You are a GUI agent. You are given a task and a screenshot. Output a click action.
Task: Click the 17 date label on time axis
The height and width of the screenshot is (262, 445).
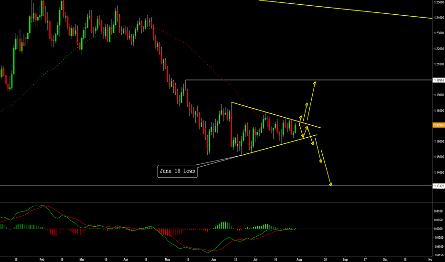(365, 259)
